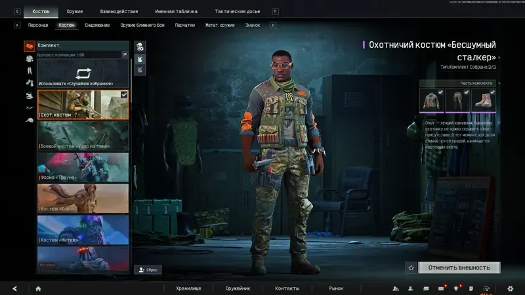
Task: Select Костюм «Мятеж» outfit card
Action: click(x=83, y=230)
